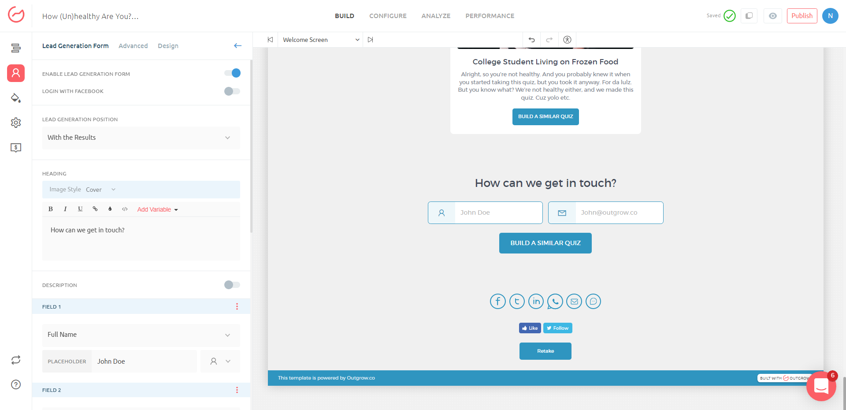Switch to the Performance tab

tap(490, 16)
